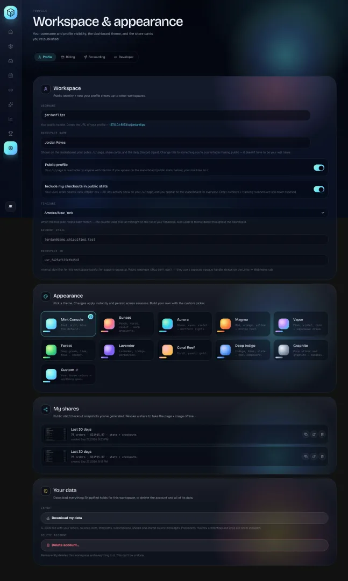The width and height of the screenshot is (348, 581).
Task: Toggle Include my checkouts in public stats
Action: (x=319, y=189)
